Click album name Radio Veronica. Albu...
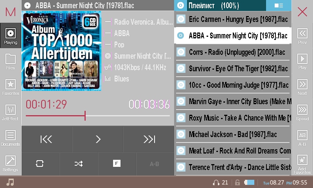This screenshot has width=313, height=188. point(143,22)
